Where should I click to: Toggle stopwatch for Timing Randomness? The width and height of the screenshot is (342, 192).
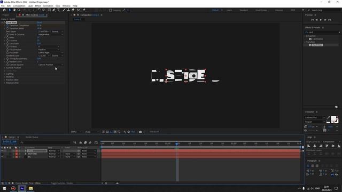[x=7, y=59]
